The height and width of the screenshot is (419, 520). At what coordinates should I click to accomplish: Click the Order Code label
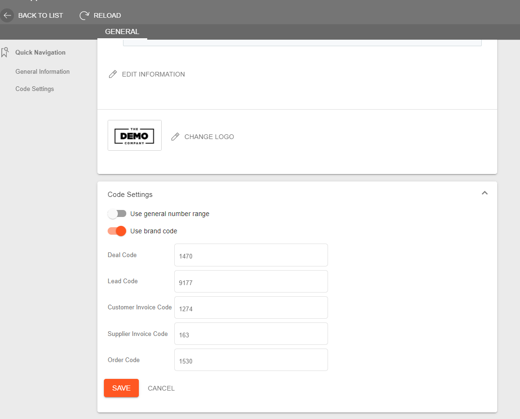123,360
